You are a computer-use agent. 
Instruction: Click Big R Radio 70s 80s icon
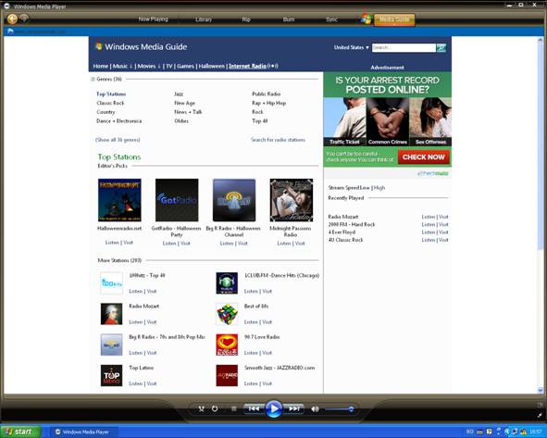coord(112,344)
